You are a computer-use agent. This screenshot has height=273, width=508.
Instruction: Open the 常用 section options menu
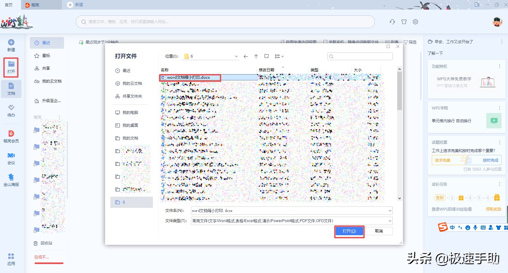[59, 117]
